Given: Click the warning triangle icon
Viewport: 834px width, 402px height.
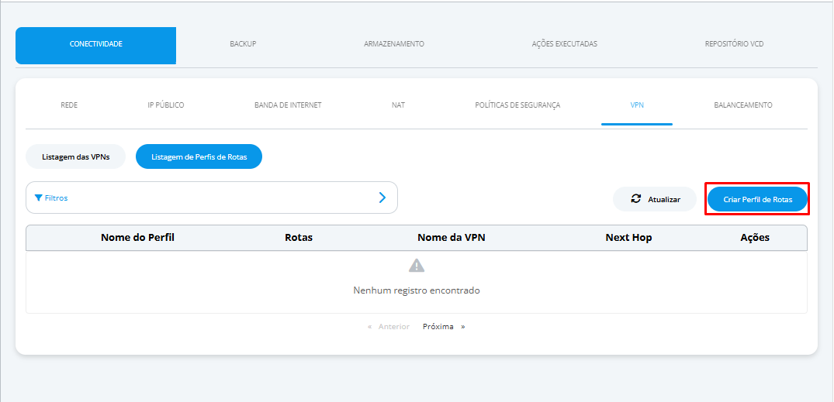Looking at the screenshot, I should tap(417, 266).
